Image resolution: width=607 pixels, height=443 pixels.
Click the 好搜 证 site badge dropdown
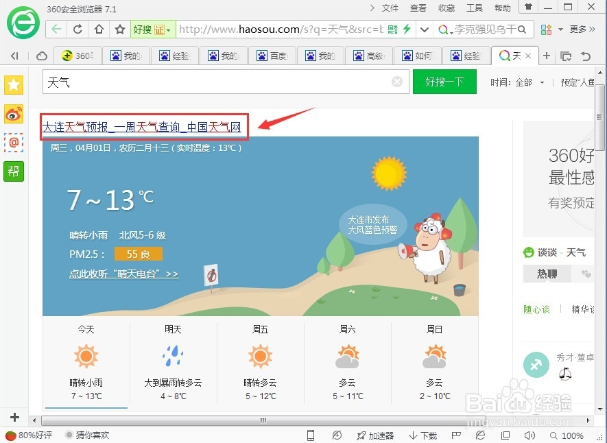click(152, 29)
